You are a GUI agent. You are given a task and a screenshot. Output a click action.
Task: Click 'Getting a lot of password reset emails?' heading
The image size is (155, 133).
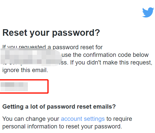pyautogui.click(x=59, y=107)
